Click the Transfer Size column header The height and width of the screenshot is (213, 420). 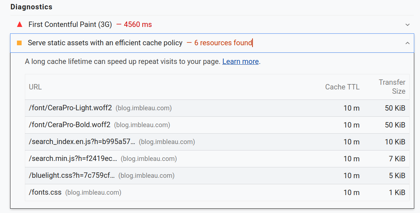click(x=392, y=87)
